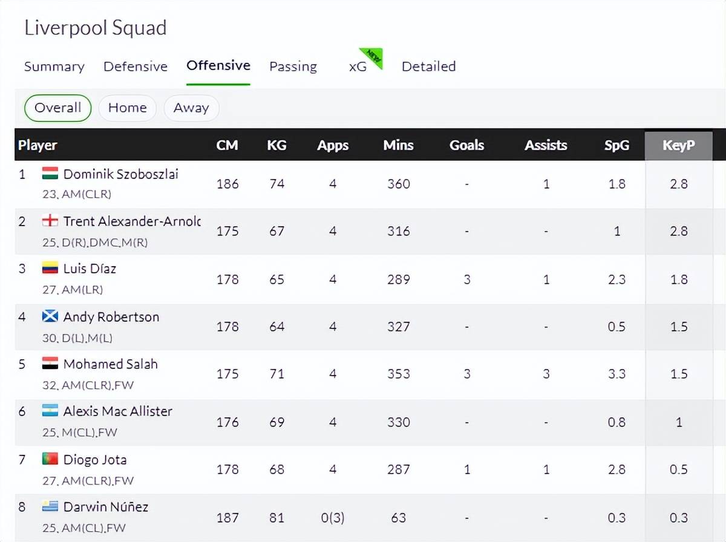The image size is (726, 542).
Task: Select the Overall filter pill
Action: point(57,108)
